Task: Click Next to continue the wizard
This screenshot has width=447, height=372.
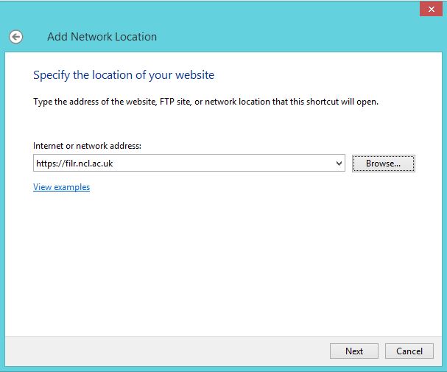Action: tap(353, 351)
